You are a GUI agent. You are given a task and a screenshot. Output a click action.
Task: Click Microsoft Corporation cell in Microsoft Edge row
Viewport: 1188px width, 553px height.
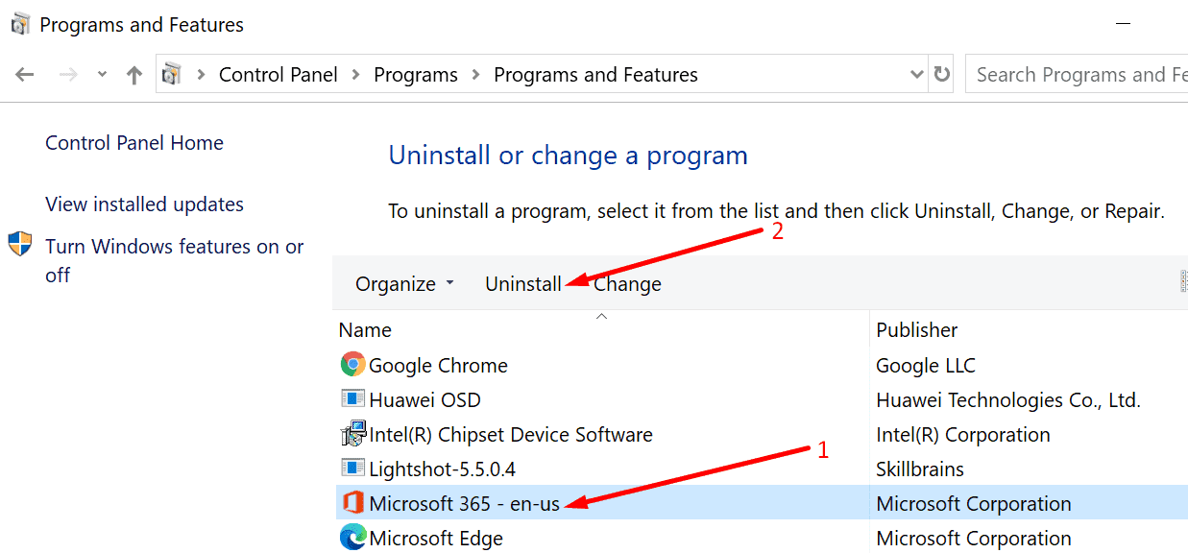[974, 539]
